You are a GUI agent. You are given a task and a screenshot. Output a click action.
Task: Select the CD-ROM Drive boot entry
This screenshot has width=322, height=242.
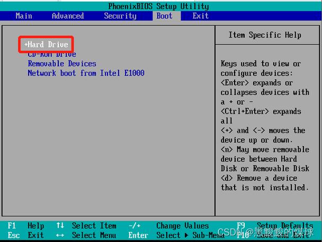[52, 54]
